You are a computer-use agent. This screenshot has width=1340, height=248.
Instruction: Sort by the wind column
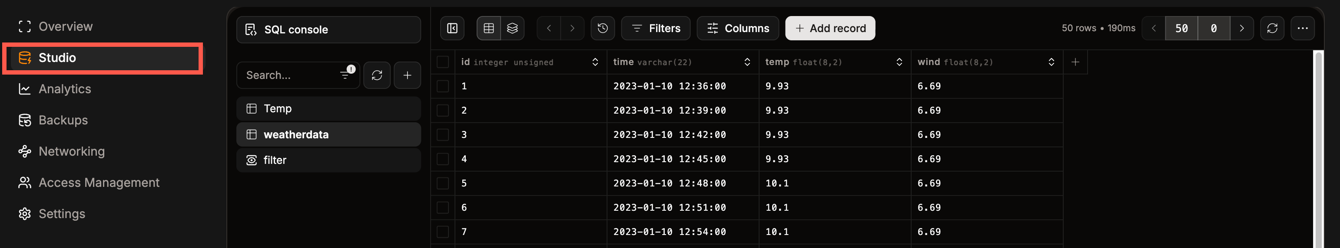click(1051, 62)
